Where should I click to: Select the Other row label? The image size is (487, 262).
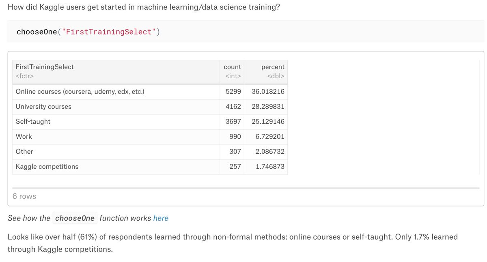[24, 152]
